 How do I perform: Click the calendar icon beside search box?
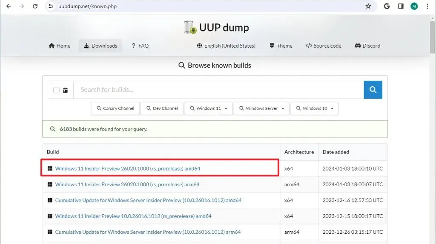[x=65, y=90]
